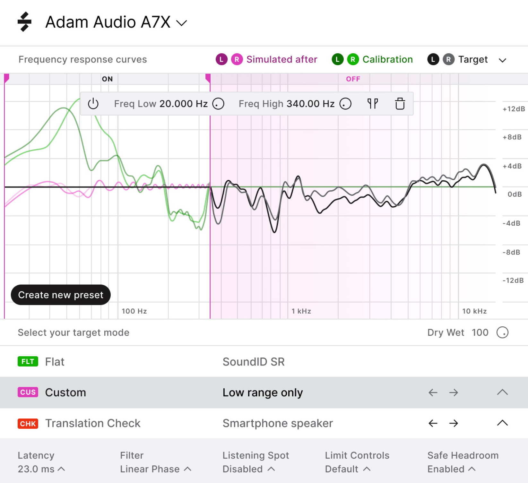
Task: Click the Dry Wet 100 value
Action: 480,332
